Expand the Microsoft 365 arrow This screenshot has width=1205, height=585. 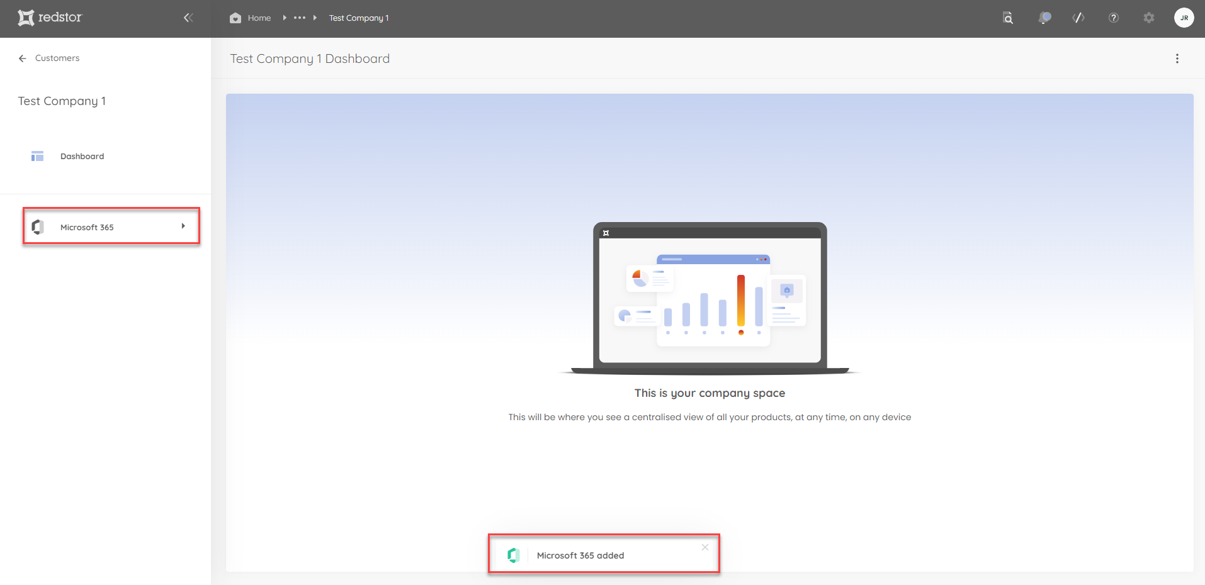click(183, 226)
